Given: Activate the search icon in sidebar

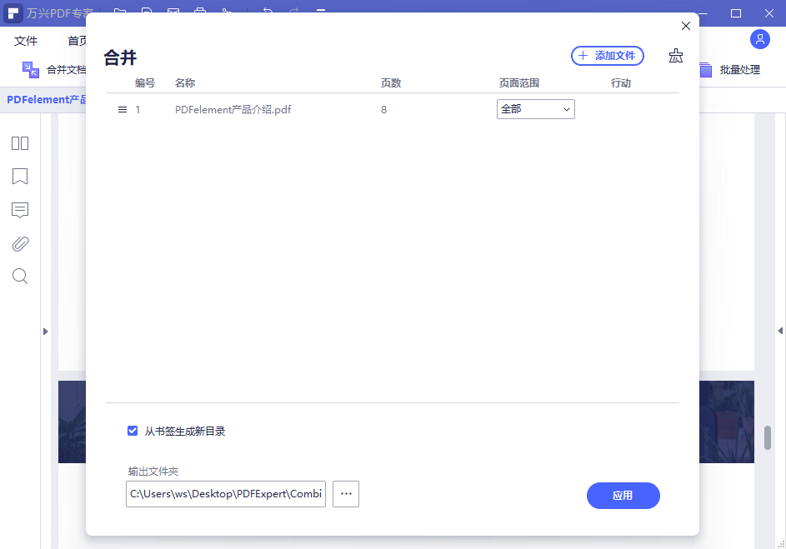Looking at the screenshot, I should [19, 276].
